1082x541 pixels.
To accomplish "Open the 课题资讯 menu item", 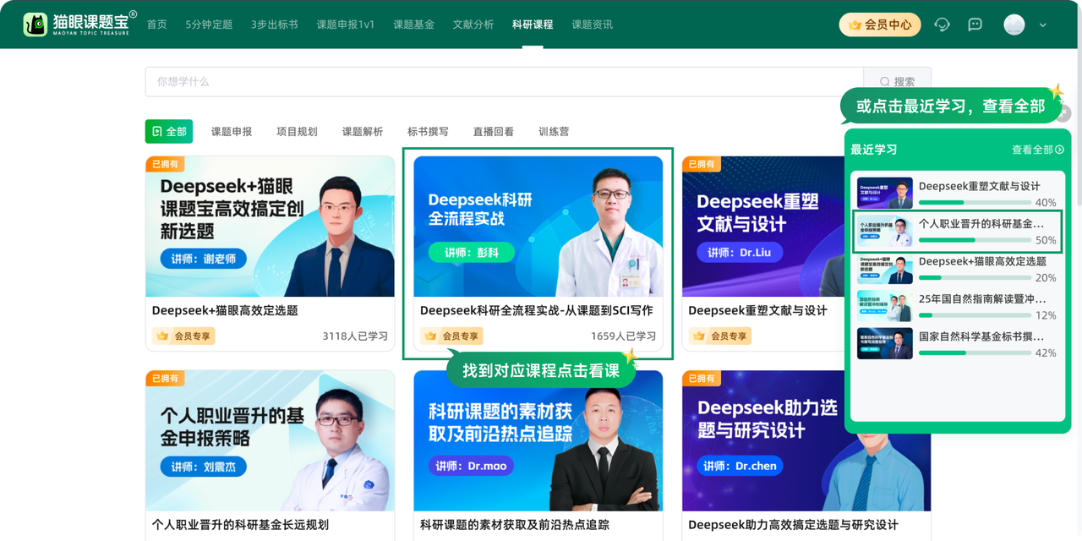I will pos(593,25).
